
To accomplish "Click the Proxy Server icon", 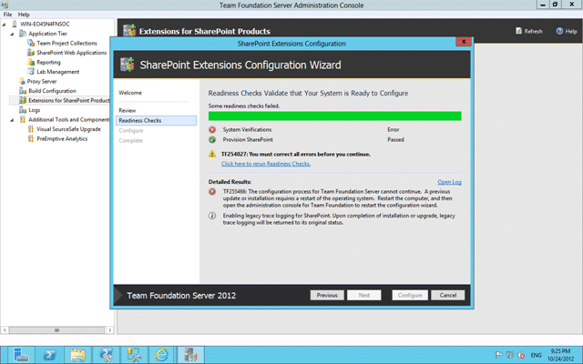I will coord(22,81).
